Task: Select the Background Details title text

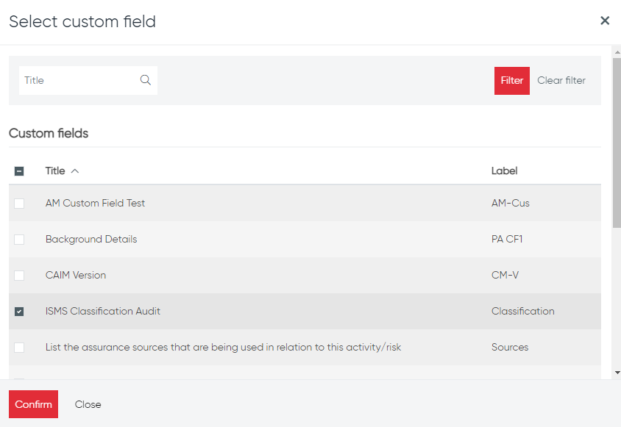Action: 91,239
